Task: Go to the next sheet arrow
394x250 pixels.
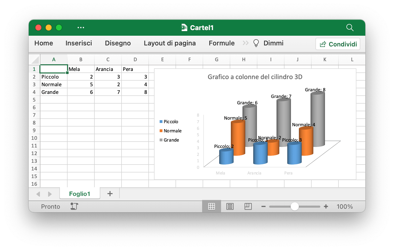Action: coord(50,194)
